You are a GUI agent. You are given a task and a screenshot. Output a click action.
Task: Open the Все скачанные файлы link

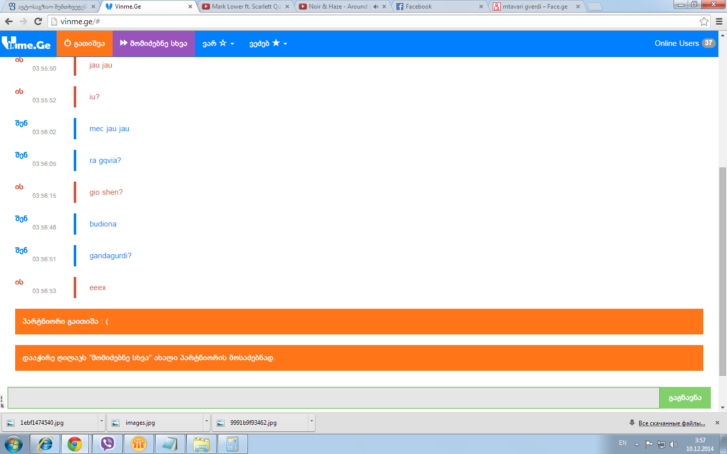coord(671,423)
